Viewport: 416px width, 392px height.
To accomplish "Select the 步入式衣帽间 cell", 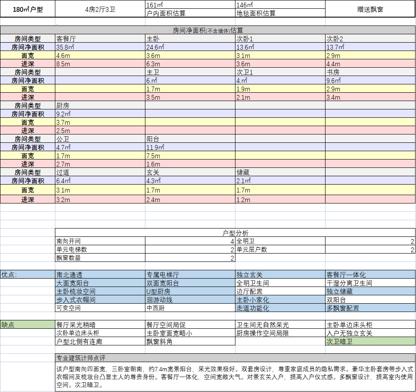I will point(100,300).
